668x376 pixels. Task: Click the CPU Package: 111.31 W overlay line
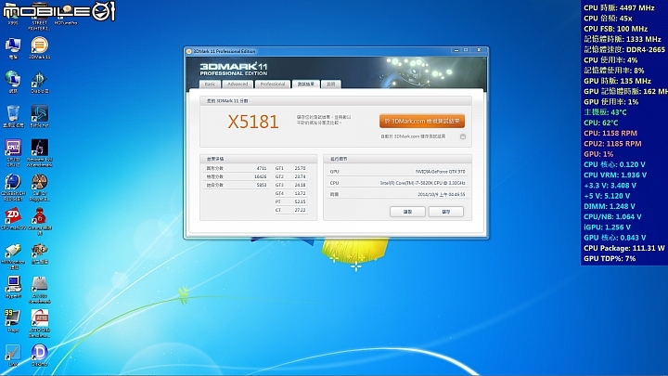pyautogui.click(x=624, y=248)
